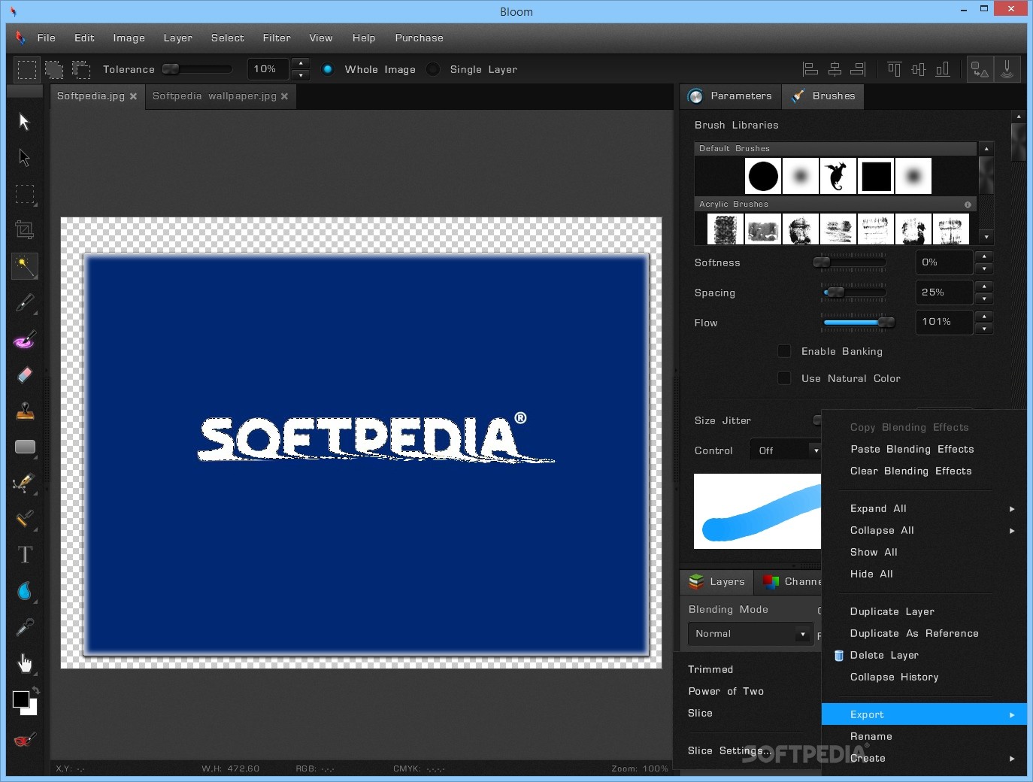This screenshot has width=1033, height=782.
Task: Adjust the Flow slider
Action: point(858,323)
